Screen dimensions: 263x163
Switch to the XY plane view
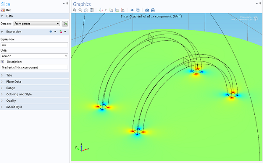[111, 10]
